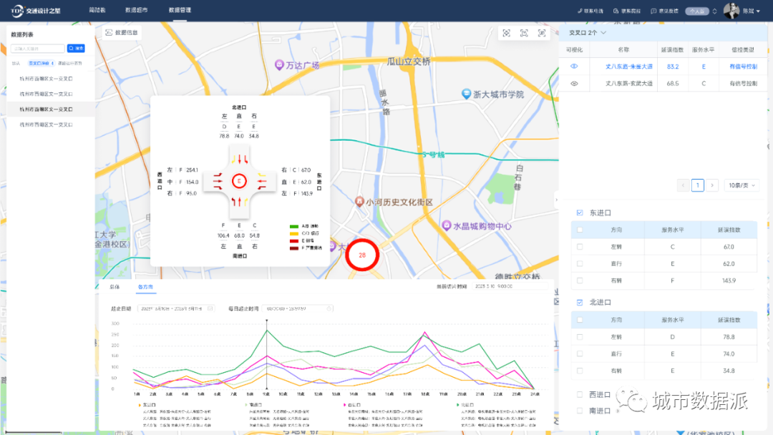Click the 个人版 badge button
773x435 pixels.
click(696, 11)
